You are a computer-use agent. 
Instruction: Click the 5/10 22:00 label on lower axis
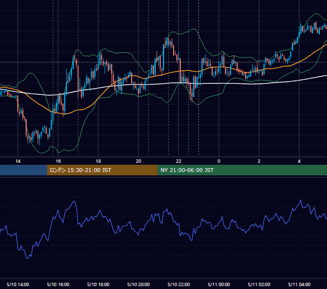click(179, 284)
